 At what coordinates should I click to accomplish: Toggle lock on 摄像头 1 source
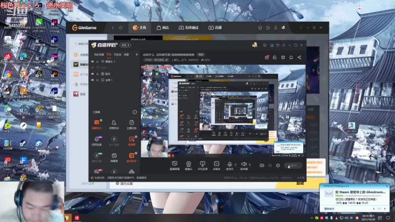97,61
